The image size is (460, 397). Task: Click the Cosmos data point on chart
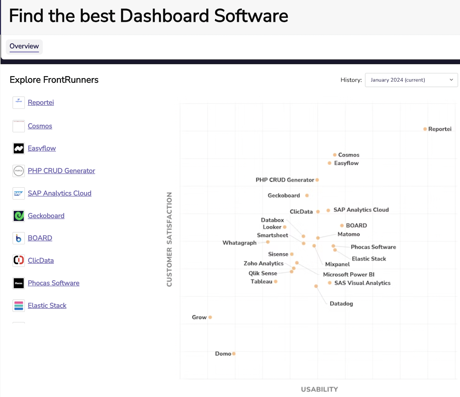[x=335, y=155]
